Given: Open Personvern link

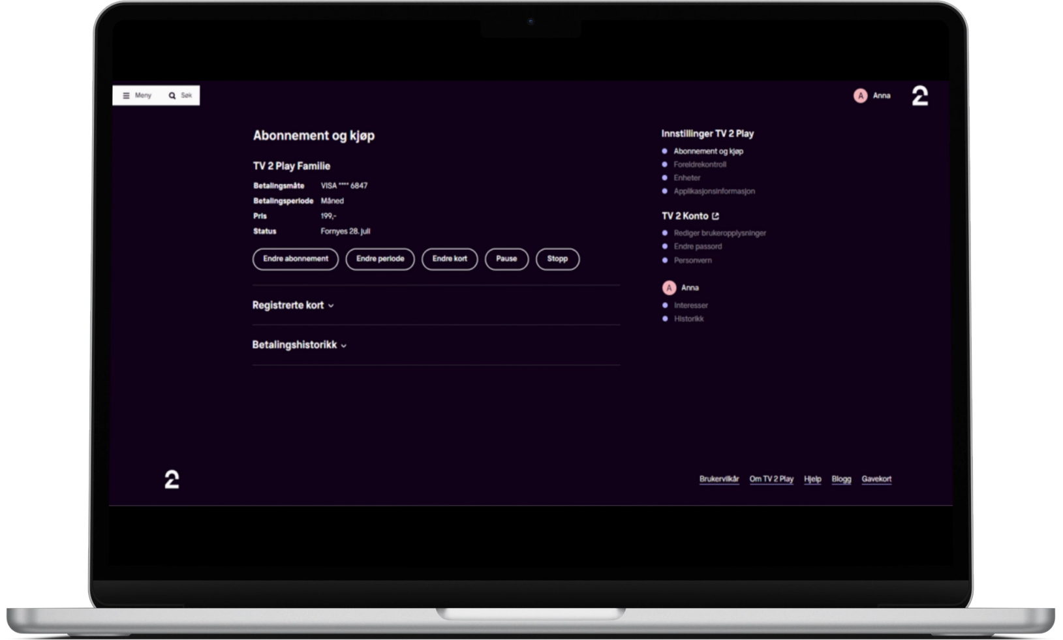Looking at the screenshot, I should coord(692,260).
